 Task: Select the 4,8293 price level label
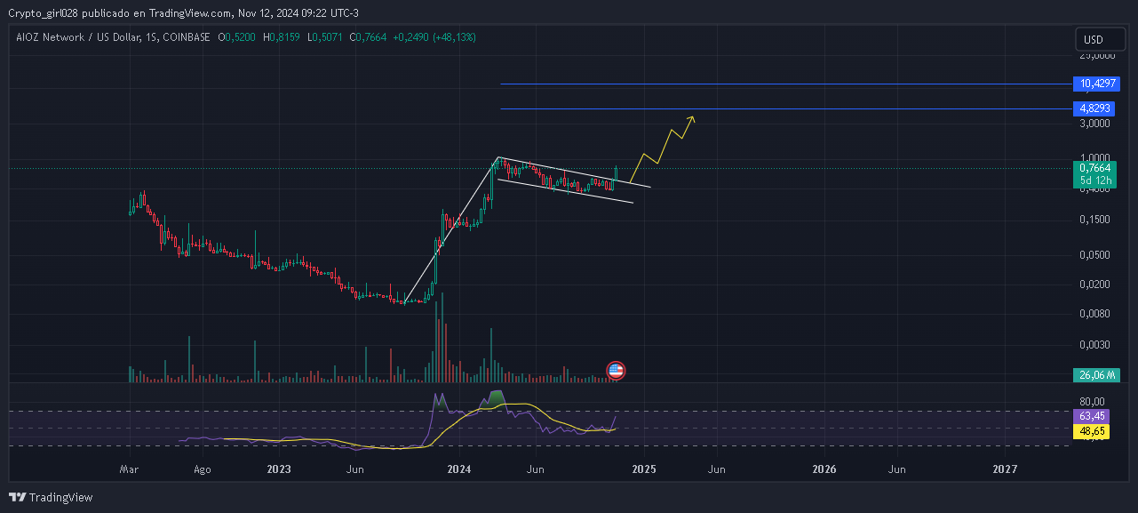click(x=1094, y=108)
